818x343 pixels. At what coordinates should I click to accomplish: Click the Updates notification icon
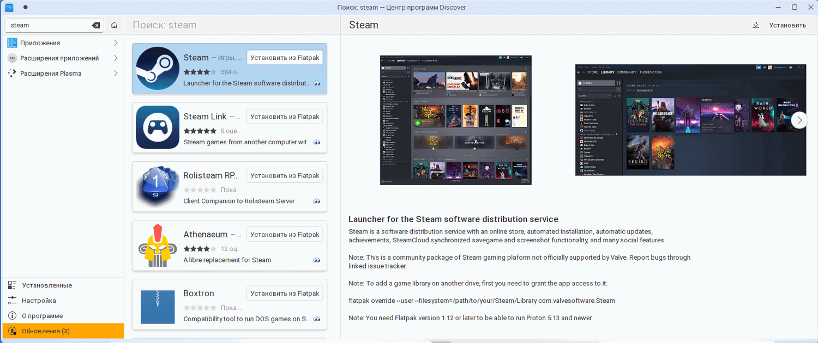tap(12, 331)
